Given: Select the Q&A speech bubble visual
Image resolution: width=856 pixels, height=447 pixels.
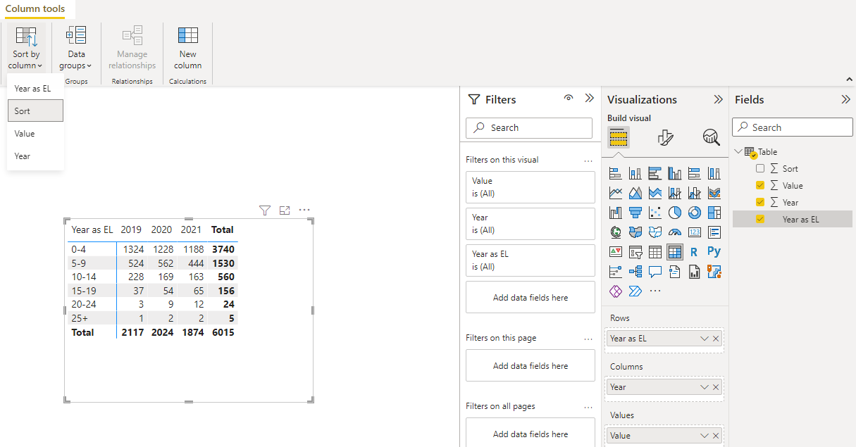Looking at the screenshot, I should [655, 272].
